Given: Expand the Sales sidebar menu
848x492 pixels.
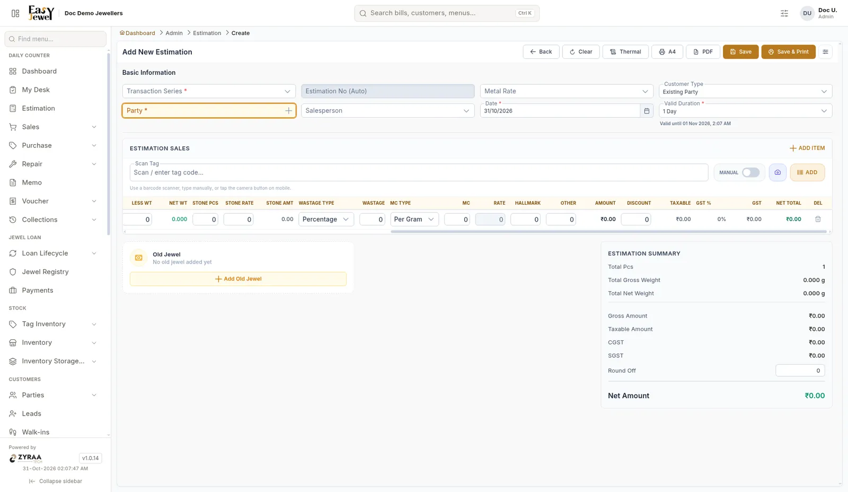Looking at the screenshot, I should point(55,127).
